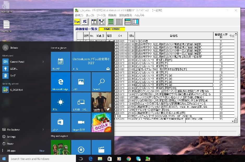
Task: Open All apps list
Action: tap(11, 151)
